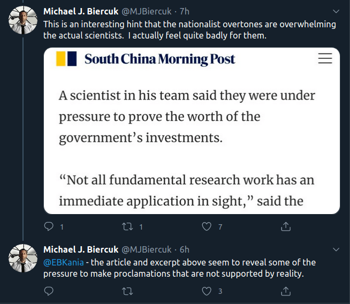Expand the second tweet's more options chevron
The width and height of the screenshot is (350, 304).
336,249
